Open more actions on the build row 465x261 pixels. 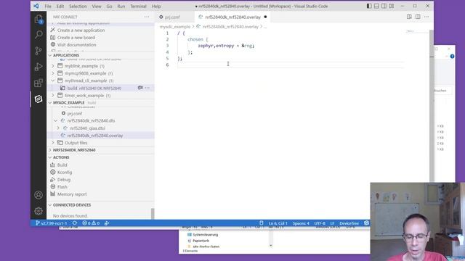pyautogui.click(x=147, y=88)
